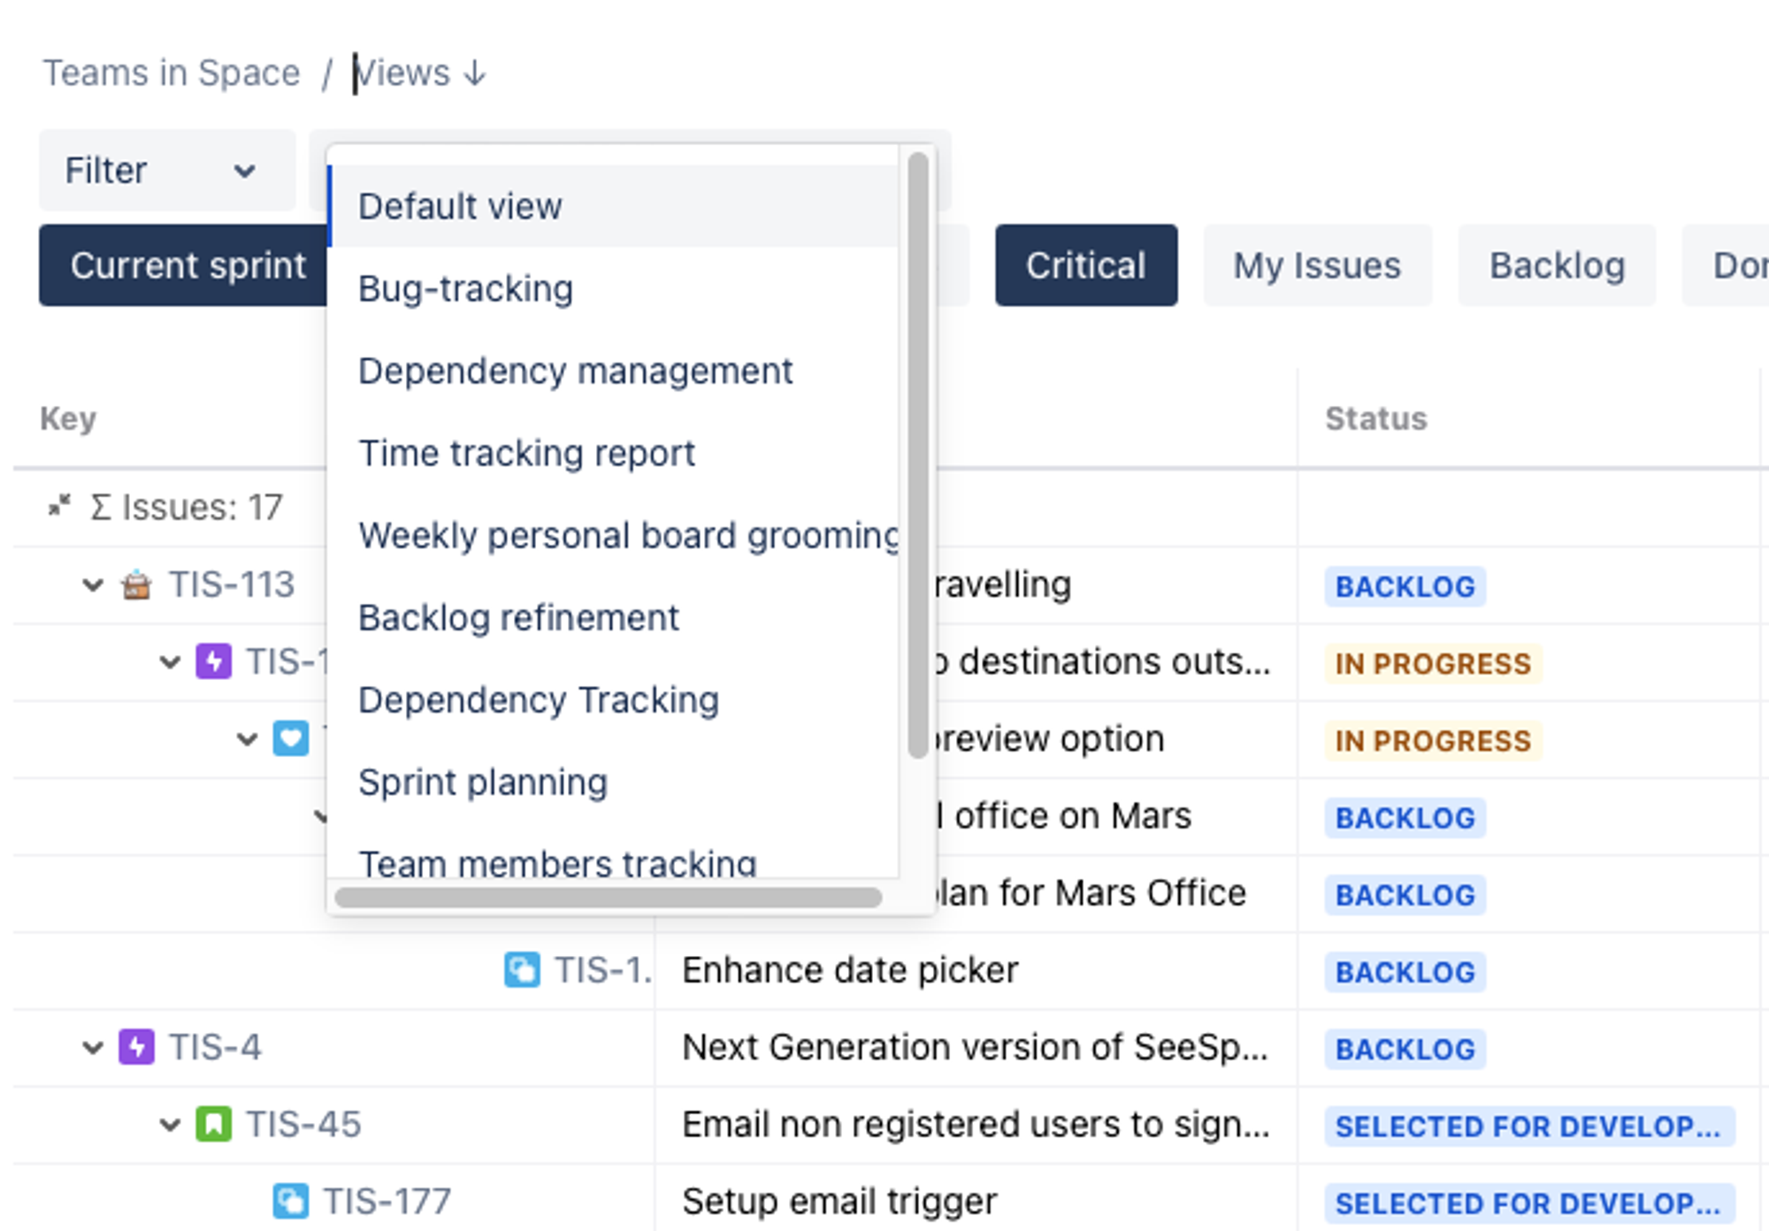
Task: Click the horizontal scrollbar of views list
Action: pyautogui.click(x=608, y=898)
